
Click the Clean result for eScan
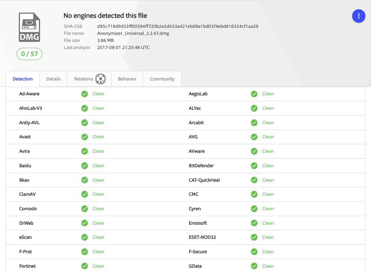tap(98, 237)
